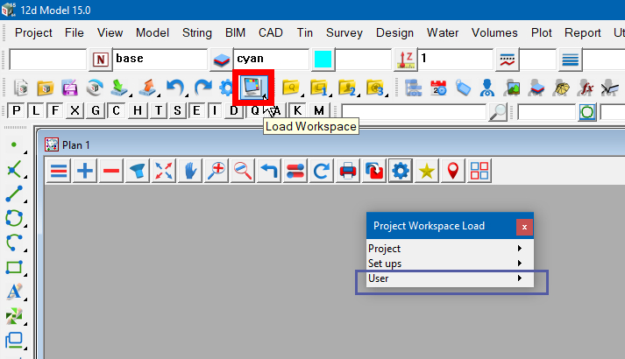Click the magnifier search button beside search field
This screenshot has width=625, height=359.
(x=498, y=112)
